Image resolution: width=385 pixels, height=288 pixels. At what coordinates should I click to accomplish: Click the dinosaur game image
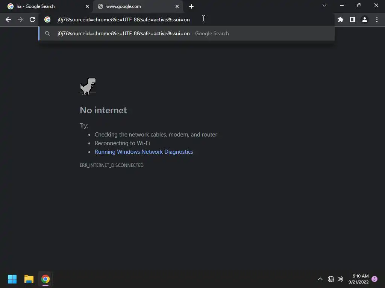pos(88,86)
